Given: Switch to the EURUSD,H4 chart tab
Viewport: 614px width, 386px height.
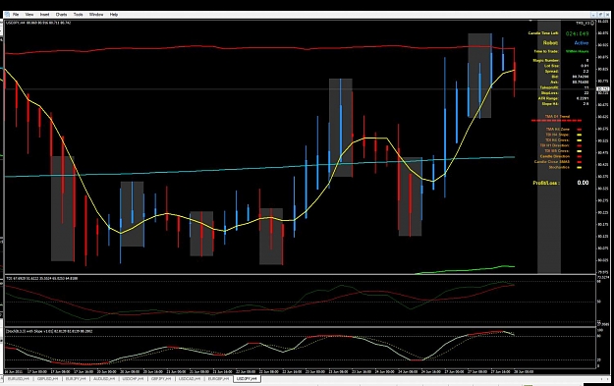Looking at the screenshot, I should [19, 379].
